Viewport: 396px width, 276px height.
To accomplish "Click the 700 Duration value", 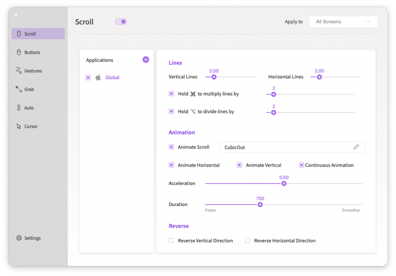I will 260,198.
